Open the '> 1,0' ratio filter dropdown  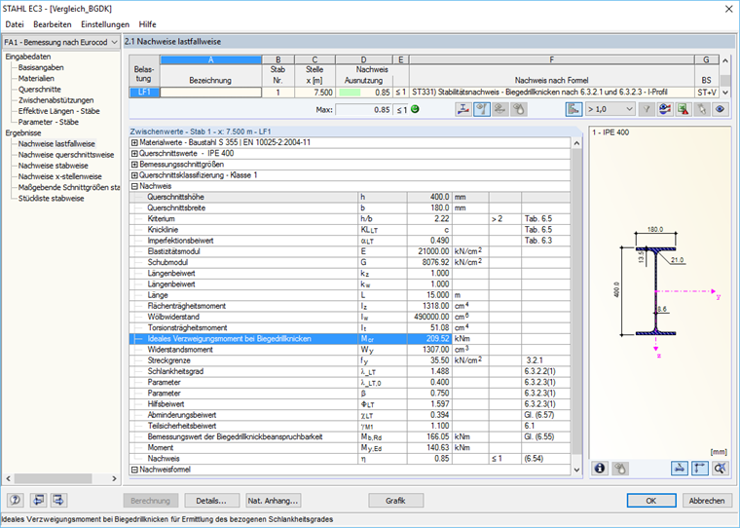pyautogui.click(x=610, y=109)
